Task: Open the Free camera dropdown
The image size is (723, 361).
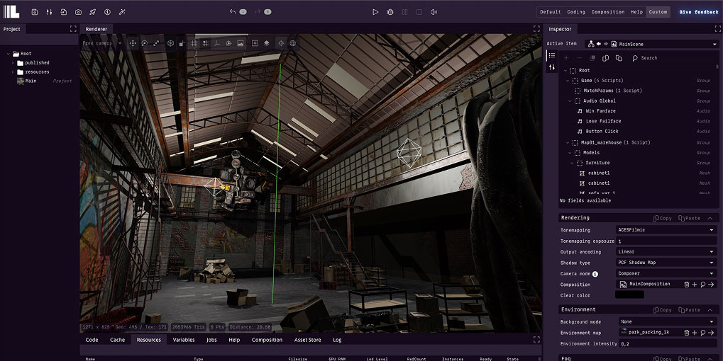Action: coord(102,43)
